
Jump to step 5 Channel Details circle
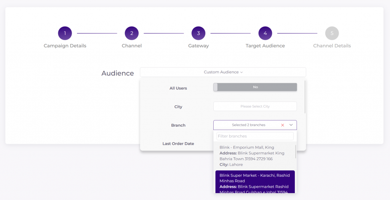[332, 33]
